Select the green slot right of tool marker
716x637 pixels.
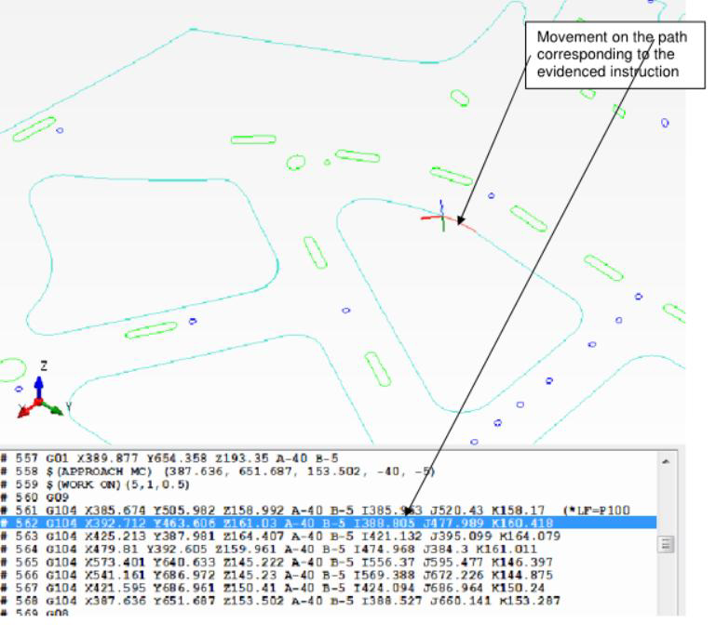(528, 218)
